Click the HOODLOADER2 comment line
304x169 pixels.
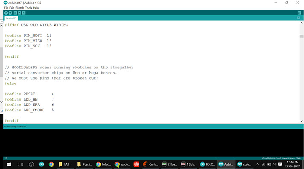point(69,68)
